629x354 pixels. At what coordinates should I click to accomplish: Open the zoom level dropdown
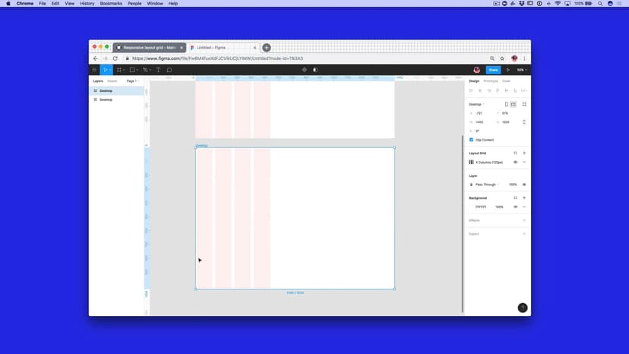[x=521, y=70]
